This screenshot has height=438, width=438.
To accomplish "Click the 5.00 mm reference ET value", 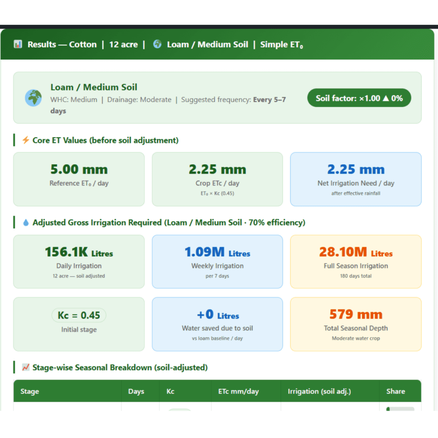I will pos(79,169).
